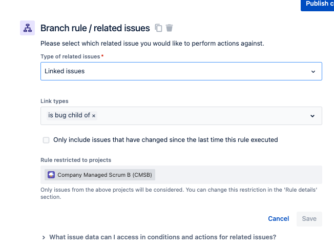
Task: Click the branch rule hierarchy icon
Action: pos(28,28)
